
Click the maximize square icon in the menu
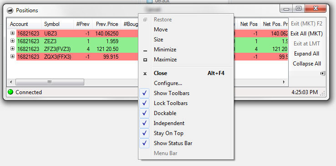[145, 60]
